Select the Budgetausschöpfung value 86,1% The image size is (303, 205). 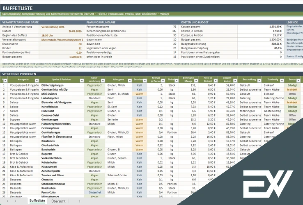tap(261, 48)
